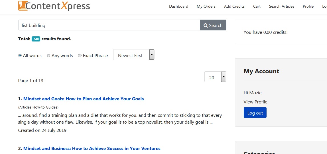327x154 pixels.
Task: Open the Profile menu item
Action: (x=308, y=7)
